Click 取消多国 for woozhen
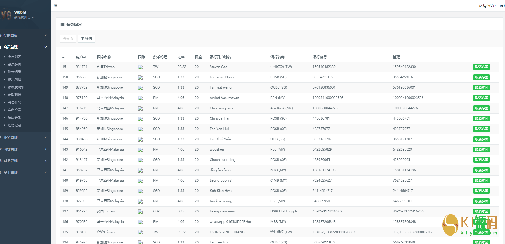Image resolution: width=505 pixels, height=244 pixels. [481, 150]
